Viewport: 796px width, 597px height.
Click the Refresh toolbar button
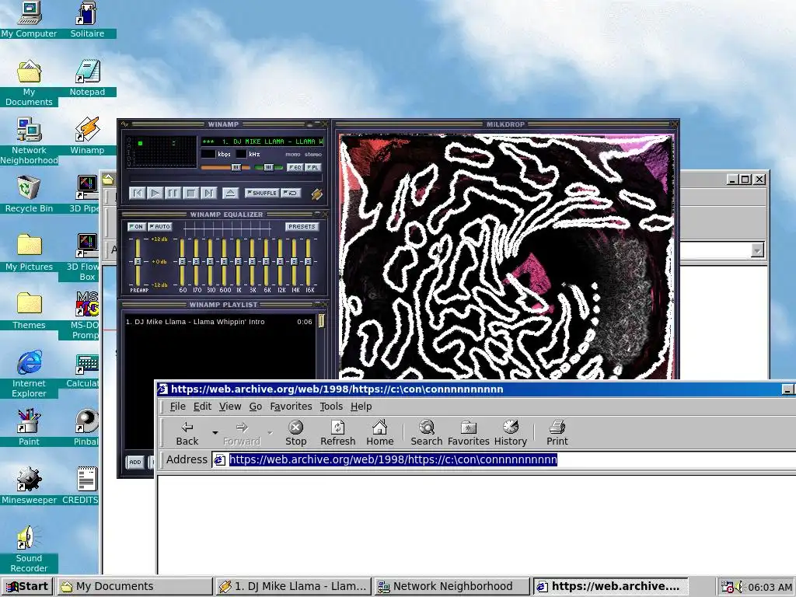coord(337,433)
